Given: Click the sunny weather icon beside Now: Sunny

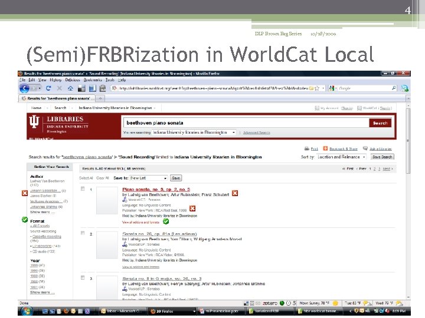Looking at the screenshot, I should click(335, 303).
